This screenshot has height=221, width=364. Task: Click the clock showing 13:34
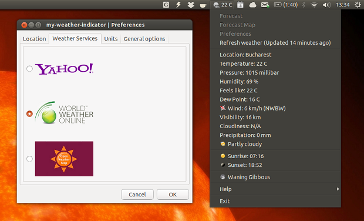click(343, 5)
